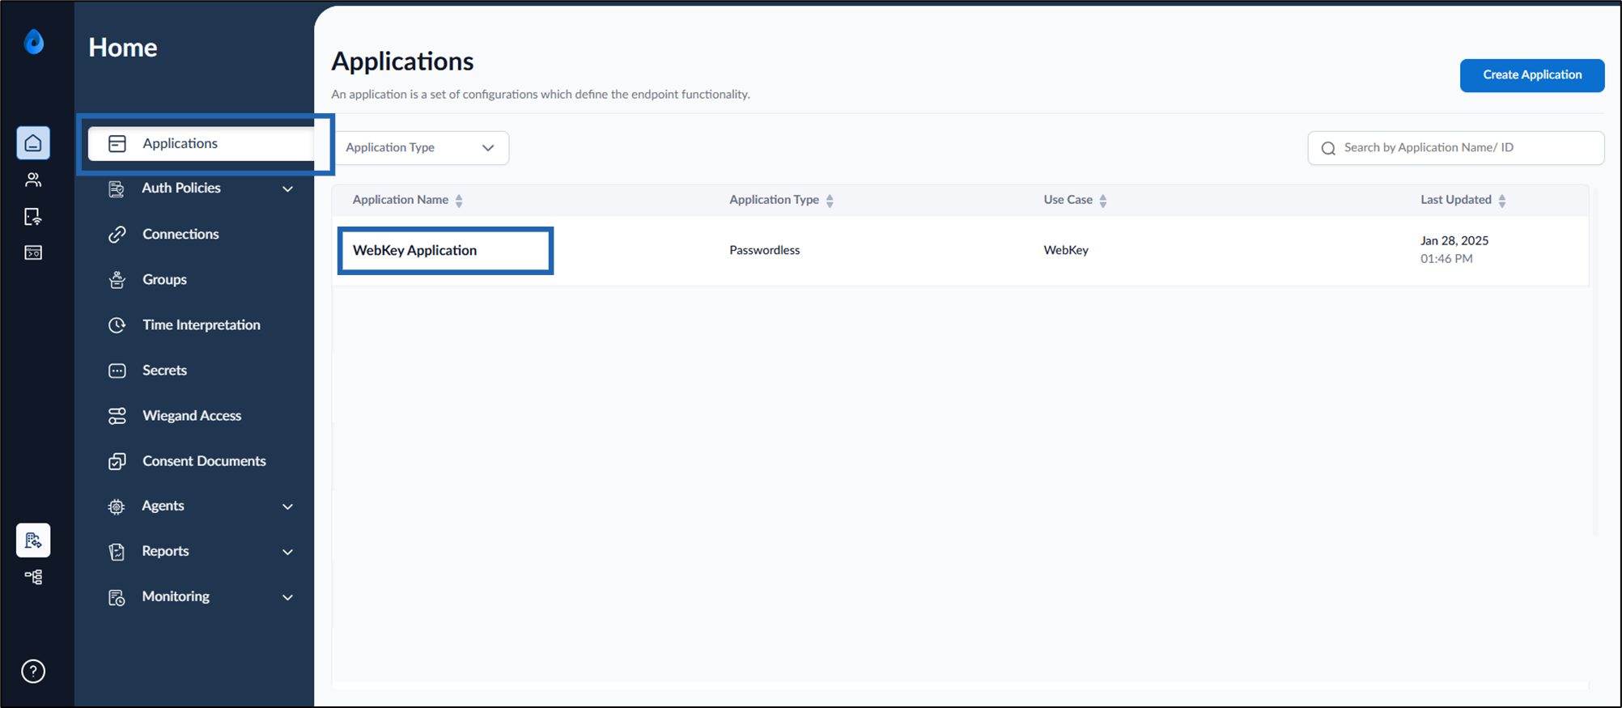1622x708 pixels.
Task: Sort by Application Name column arrows
Action: (x=459, y=201)
